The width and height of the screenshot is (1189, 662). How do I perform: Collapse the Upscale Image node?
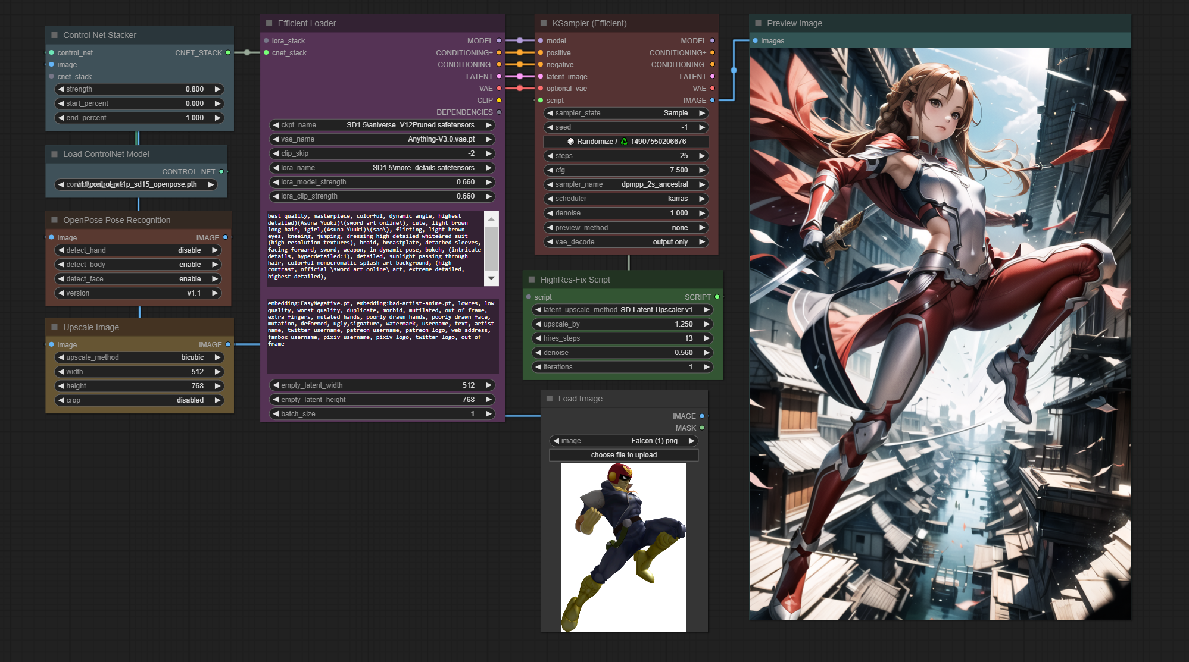tap(55, 327)
